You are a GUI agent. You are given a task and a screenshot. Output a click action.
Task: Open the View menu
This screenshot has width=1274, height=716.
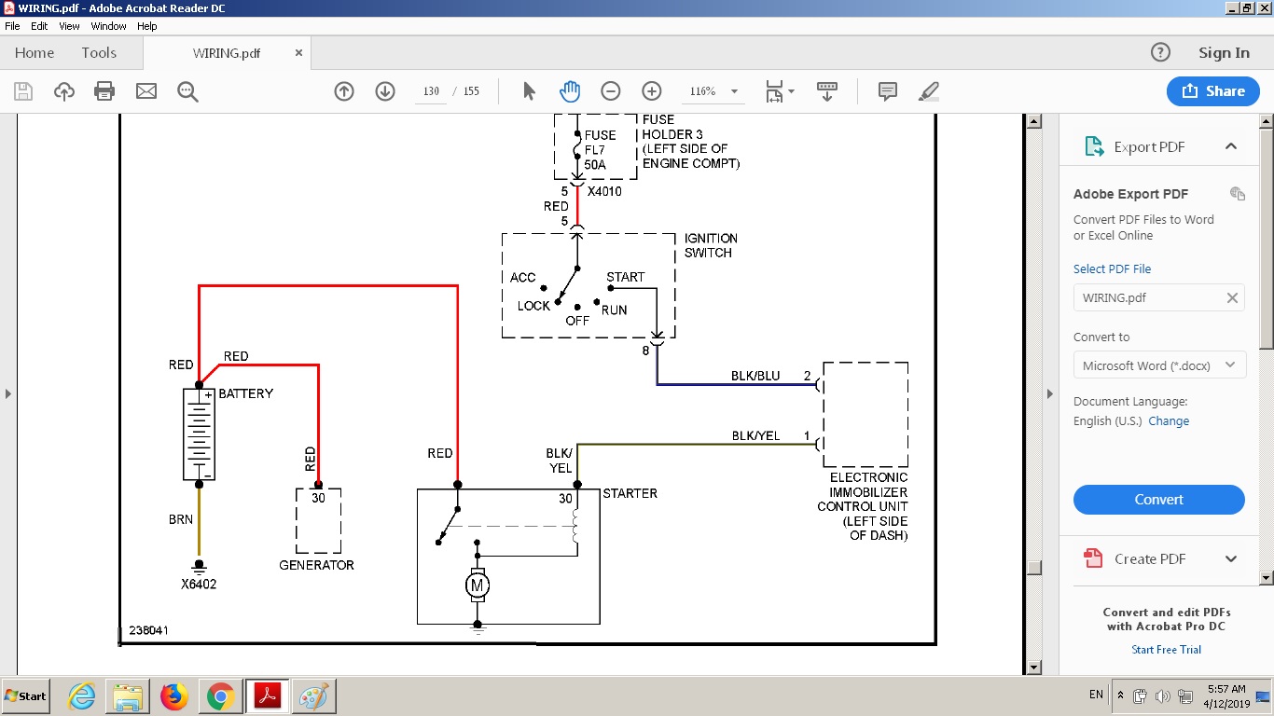[x=69, y=26]
